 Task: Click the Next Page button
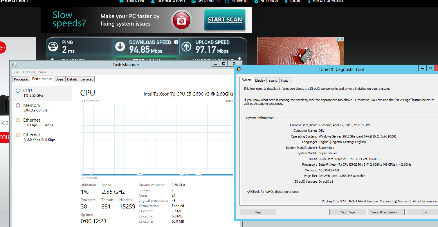pyautogui.click(x=347, y=212)
